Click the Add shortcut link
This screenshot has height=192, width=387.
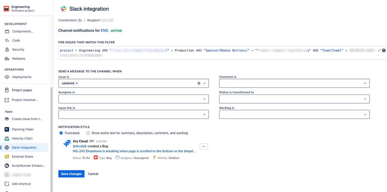[x=21, y=184]
